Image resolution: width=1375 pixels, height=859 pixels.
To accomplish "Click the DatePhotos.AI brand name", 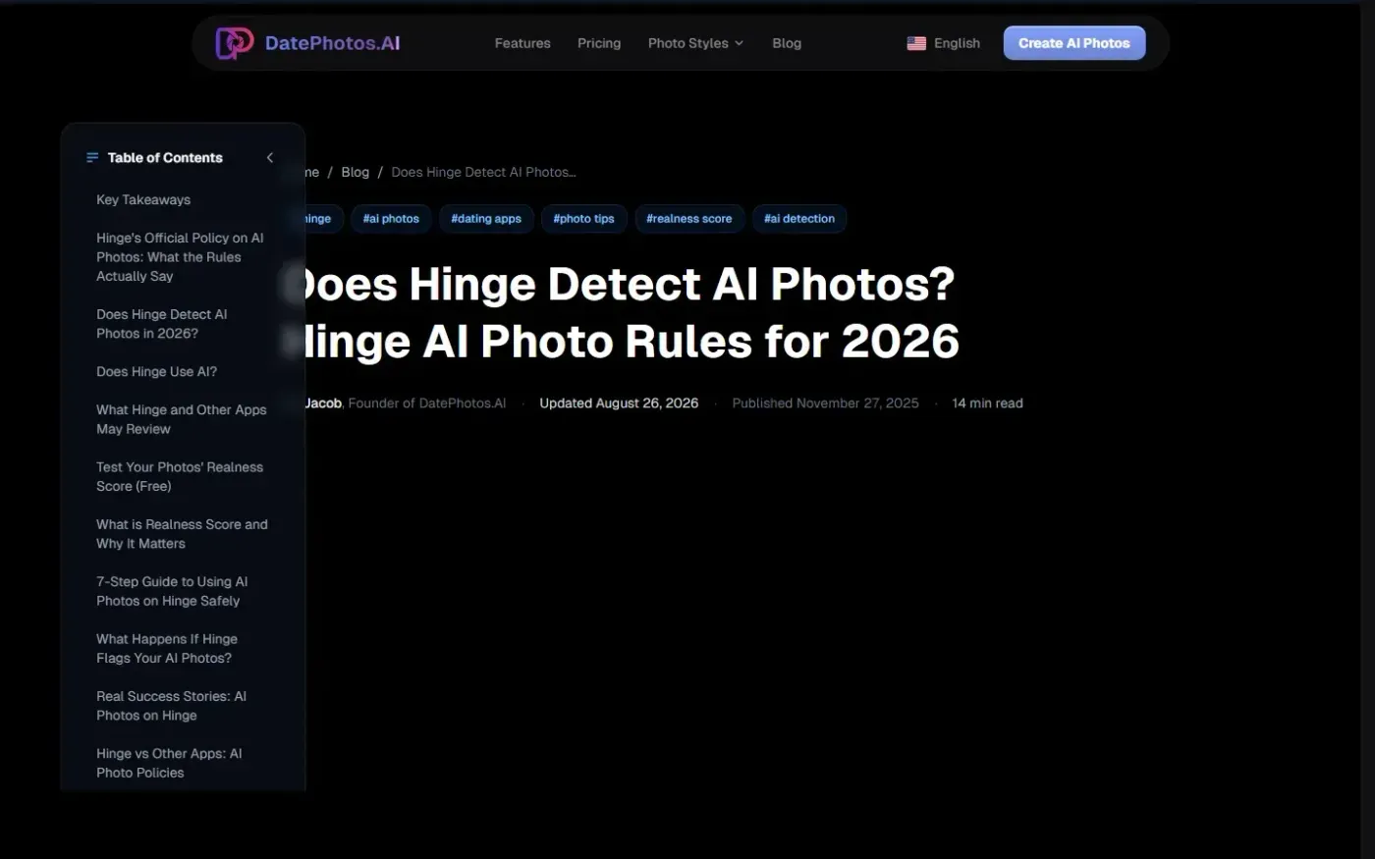I will click(x=333, y=43).
